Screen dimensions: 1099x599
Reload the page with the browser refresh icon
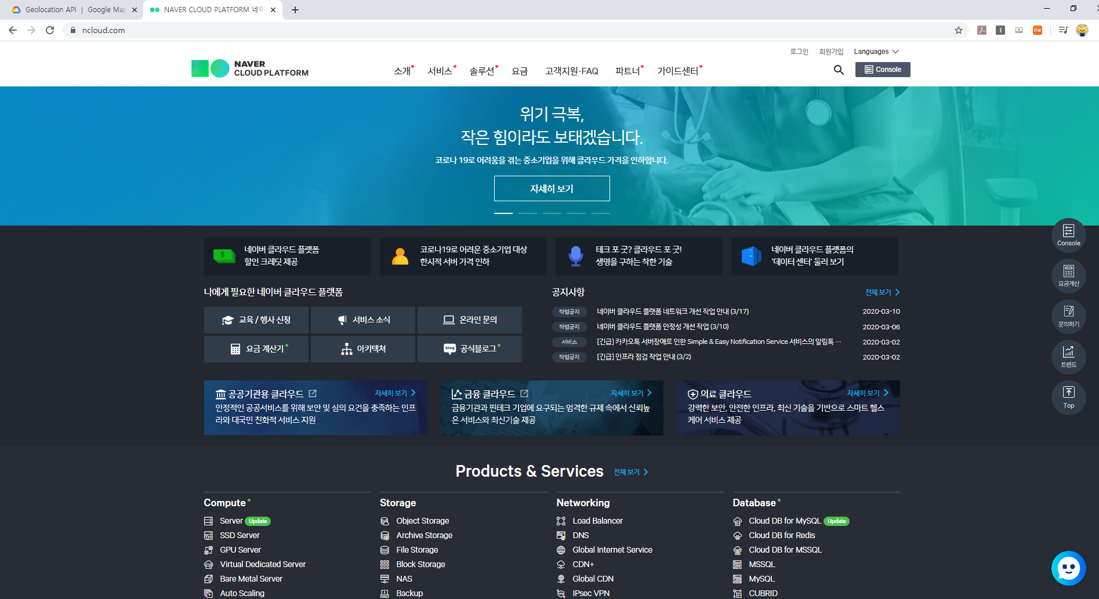pyautogui.click(x=50, y=30)
